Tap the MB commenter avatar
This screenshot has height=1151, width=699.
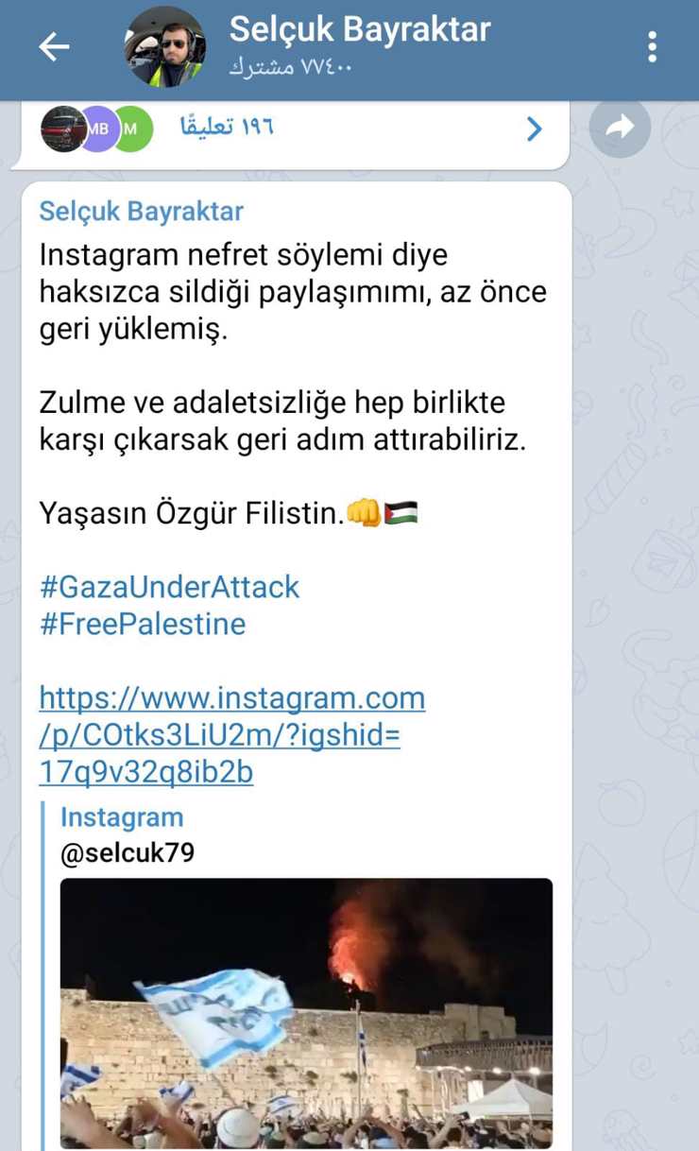98,129
